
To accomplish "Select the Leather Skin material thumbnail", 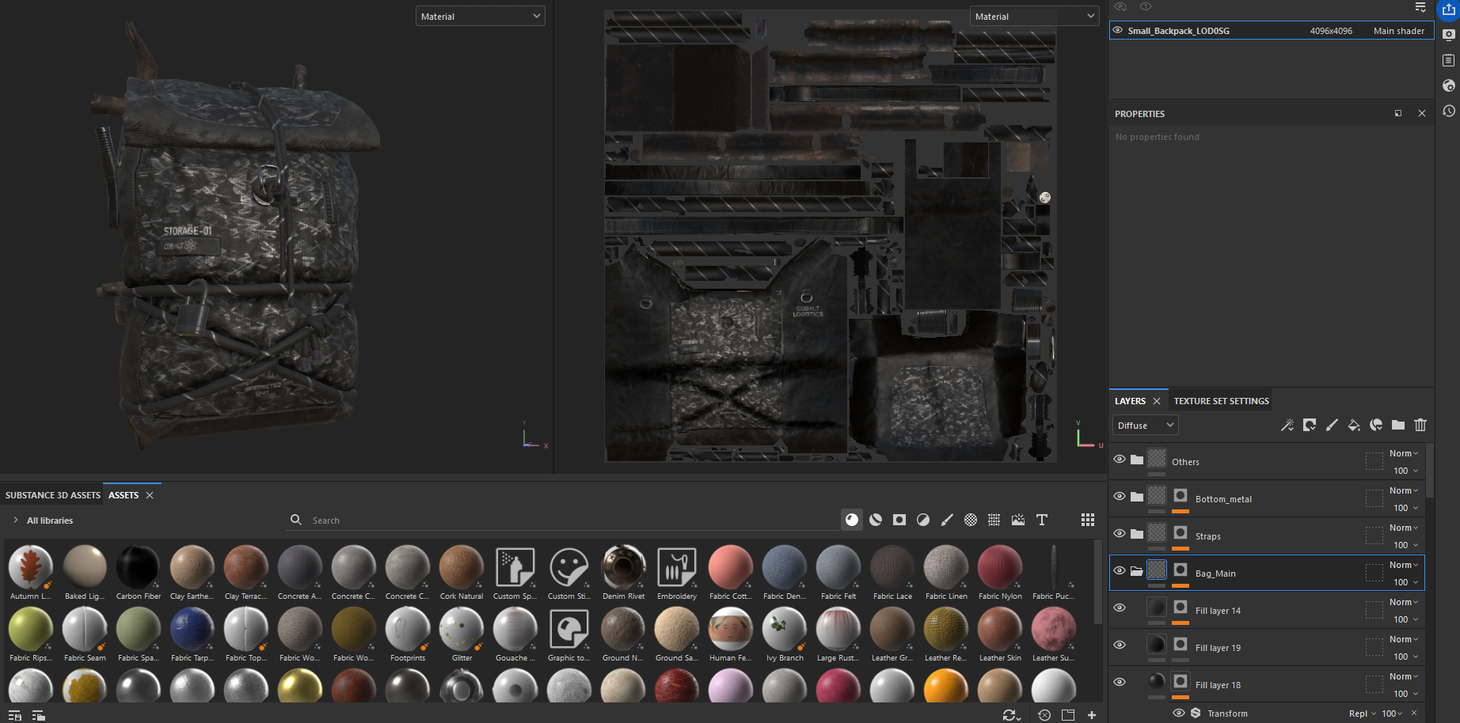I will point(1000,629).
